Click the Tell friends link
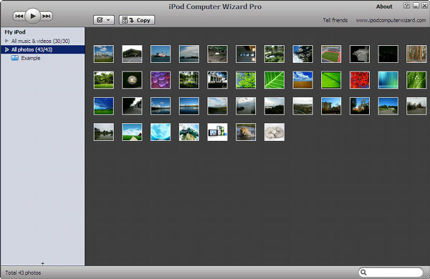Image resolution: width=430 pixels, height=279 pixels. pyautogui.click(x=335, y=20)
